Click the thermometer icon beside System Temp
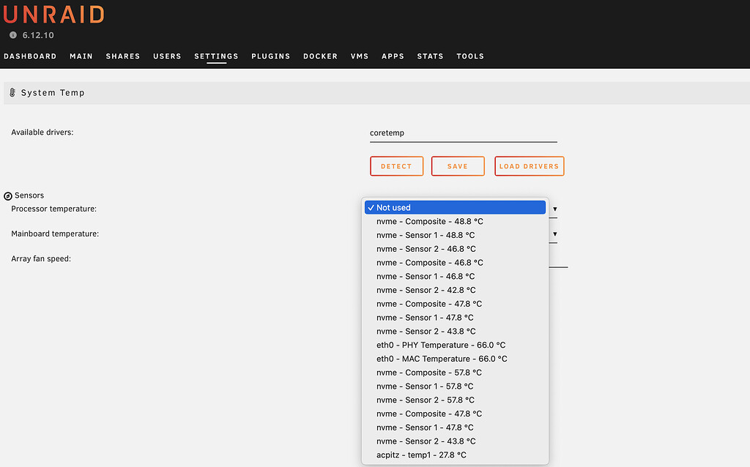Viewport: 750px width, 467px height. tap(12, 92)
